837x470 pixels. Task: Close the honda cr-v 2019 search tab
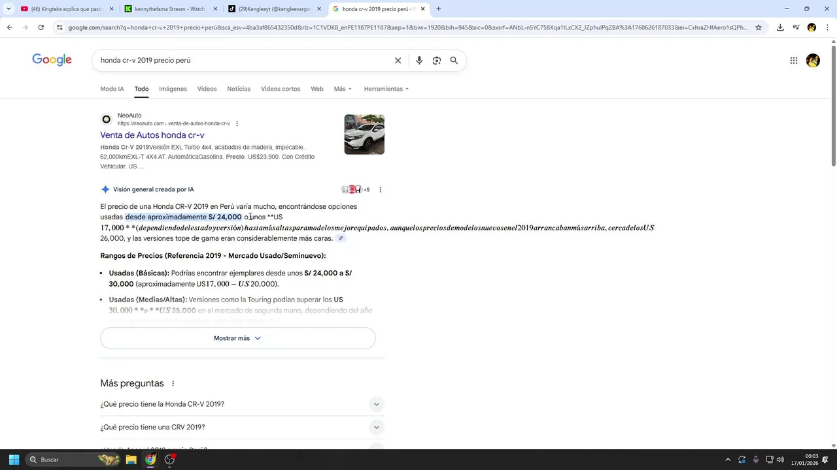[422, 9]
